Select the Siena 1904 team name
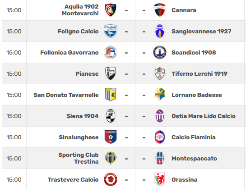The image size is (246, 192). point(82,116)
